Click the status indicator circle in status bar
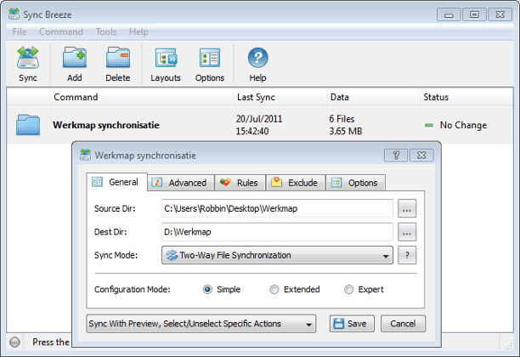 (14, 342)
